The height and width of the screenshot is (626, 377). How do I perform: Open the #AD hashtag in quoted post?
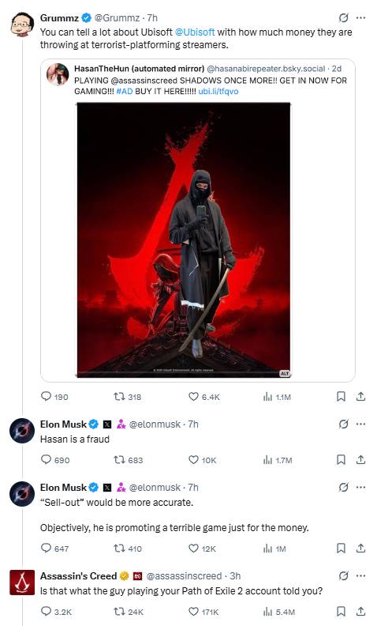pos(125,91)
